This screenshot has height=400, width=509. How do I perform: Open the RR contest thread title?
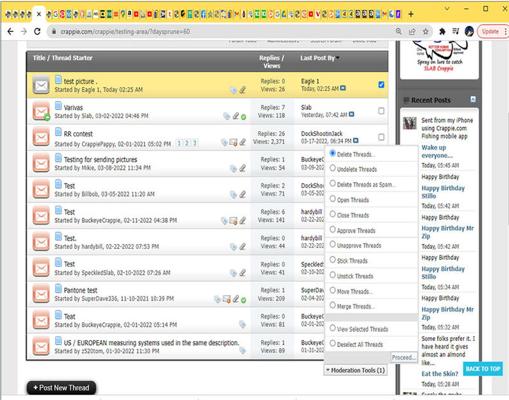tap(78, 134)
